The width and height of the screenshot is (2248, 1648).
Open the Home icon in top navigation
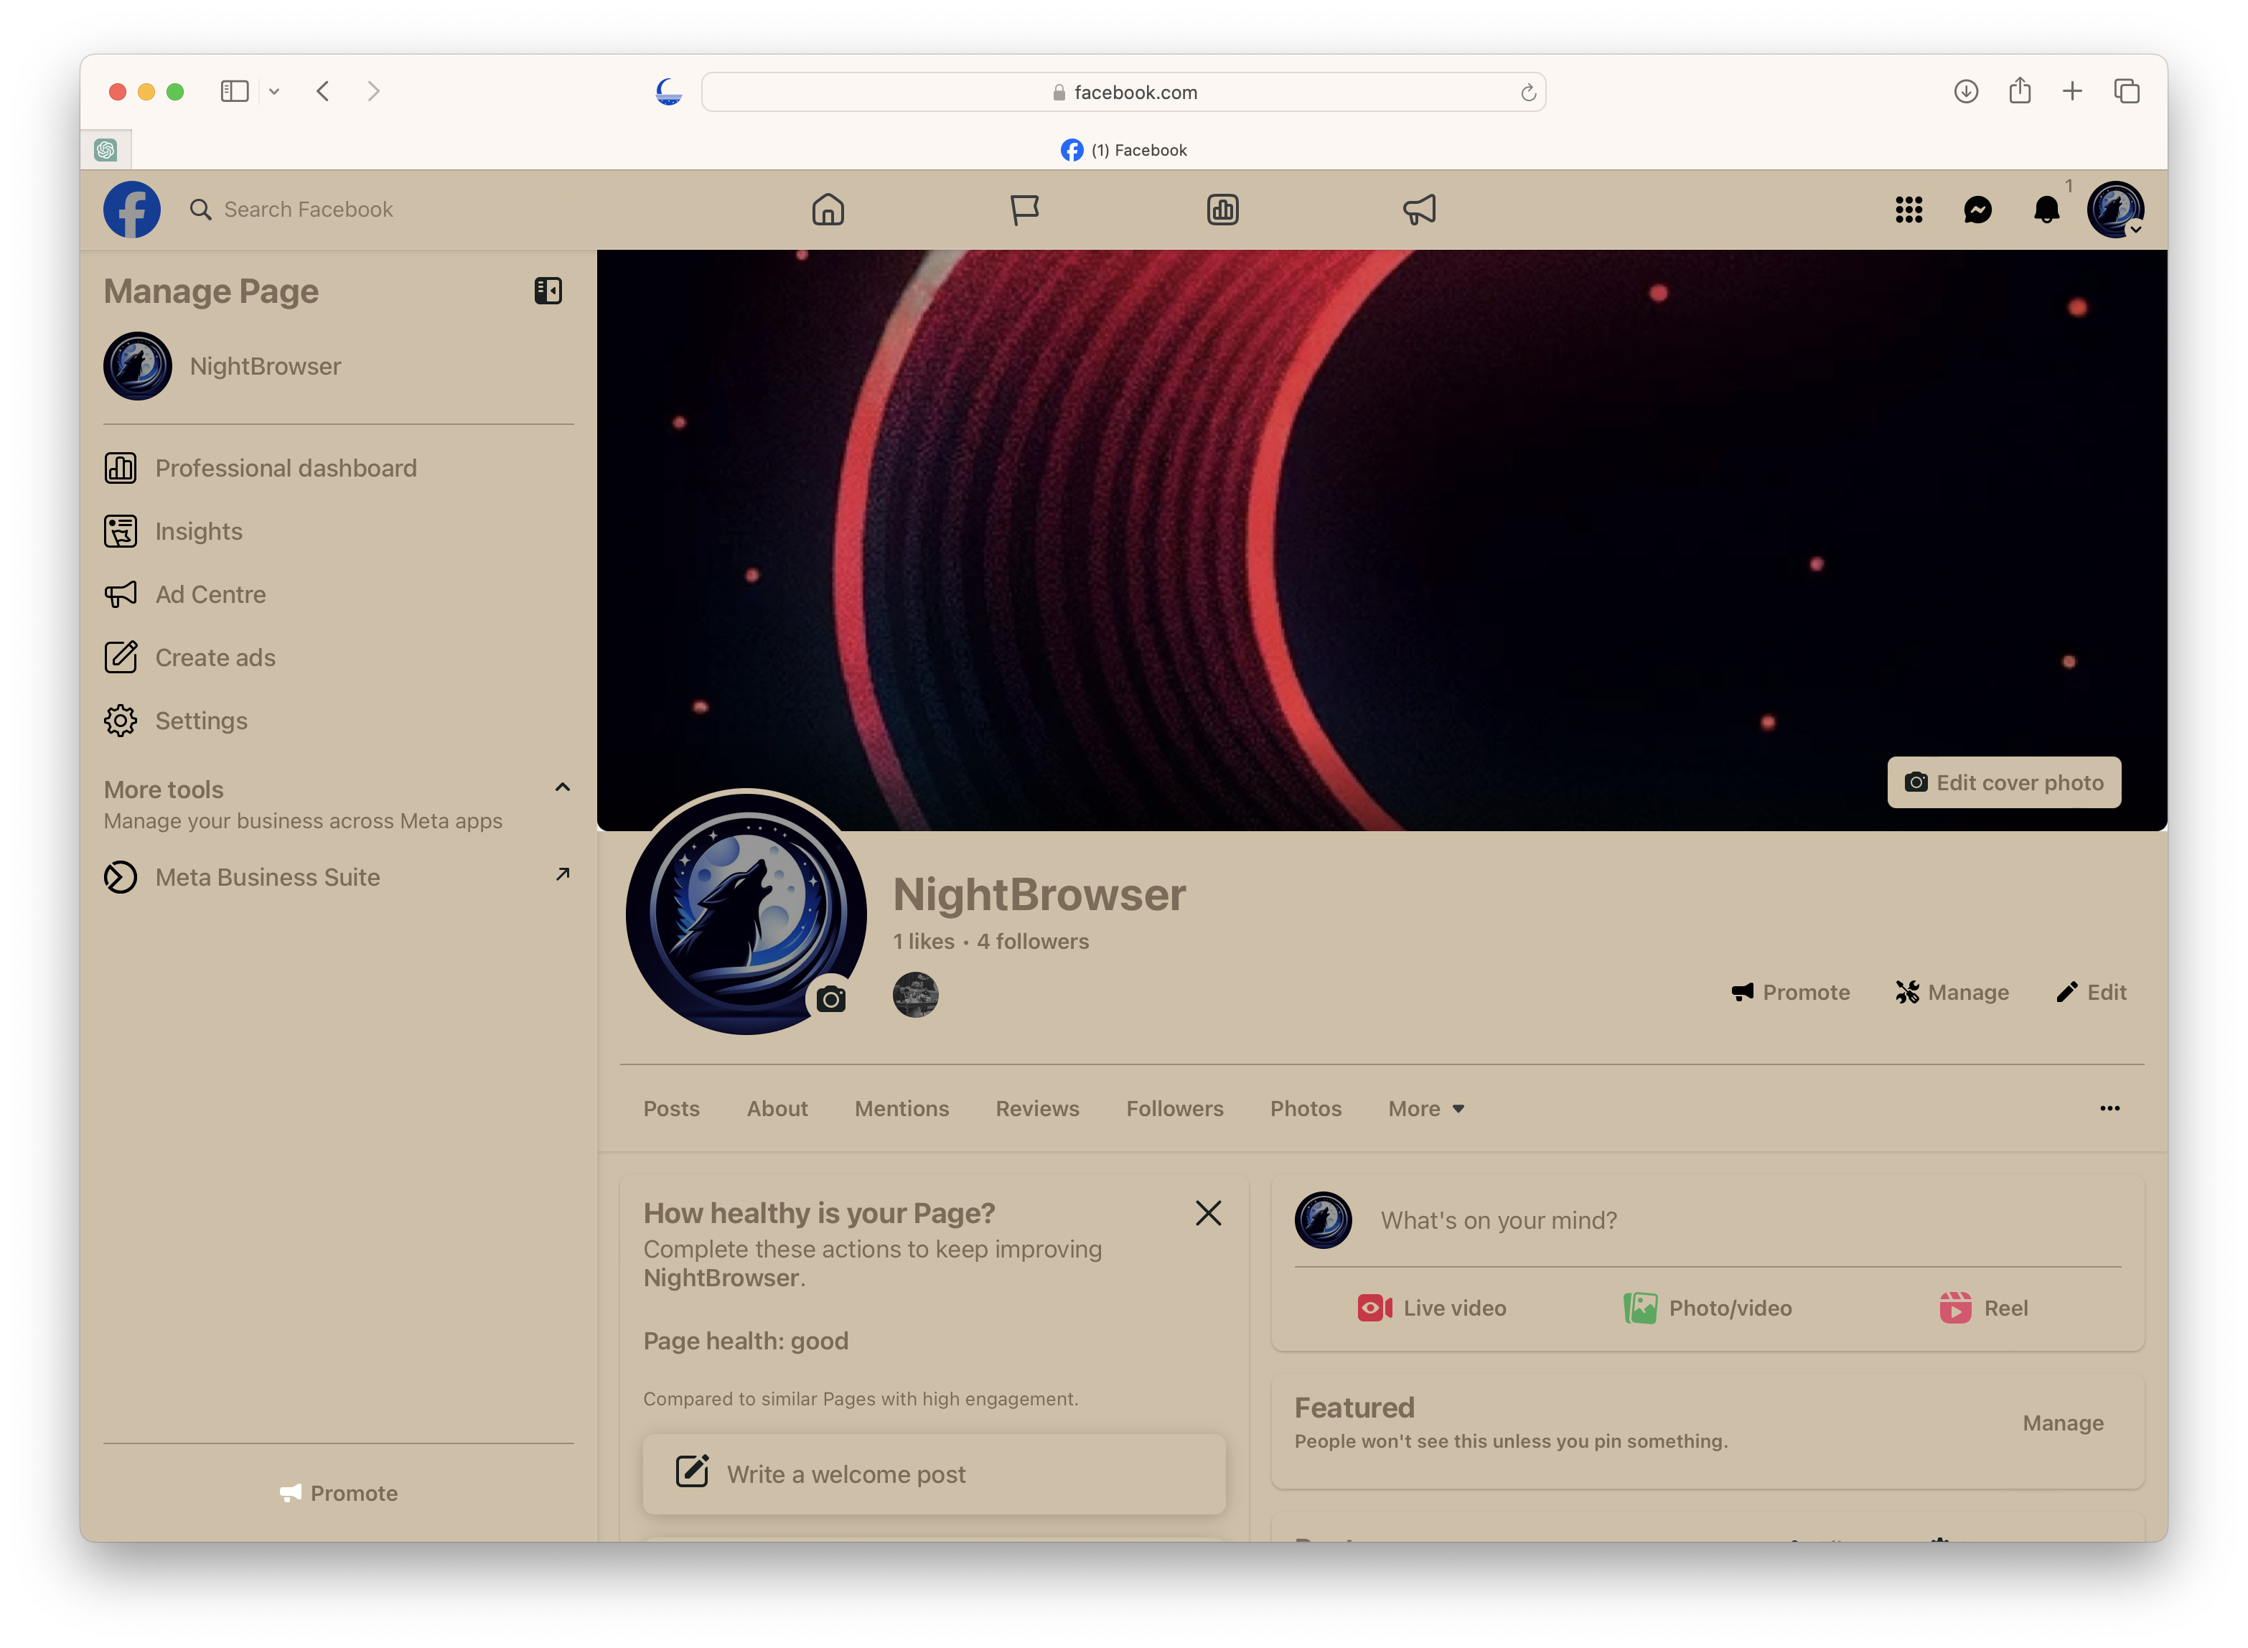(828, 210)
